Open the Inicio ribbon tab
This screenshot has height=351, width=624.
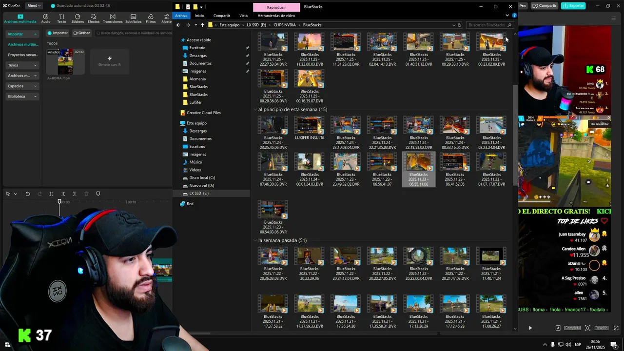pos(199,16)
